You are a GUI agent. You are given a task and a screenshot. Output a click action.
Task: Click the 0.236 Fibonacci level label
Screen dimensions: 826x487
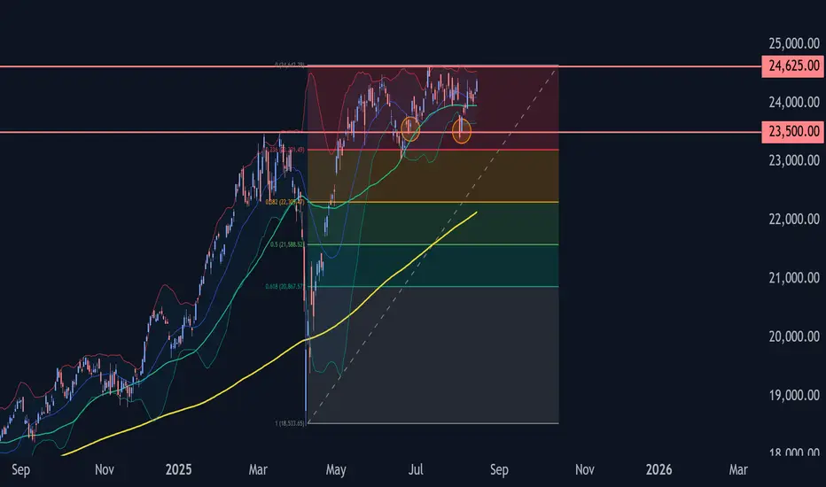click(x=285, y=150)
